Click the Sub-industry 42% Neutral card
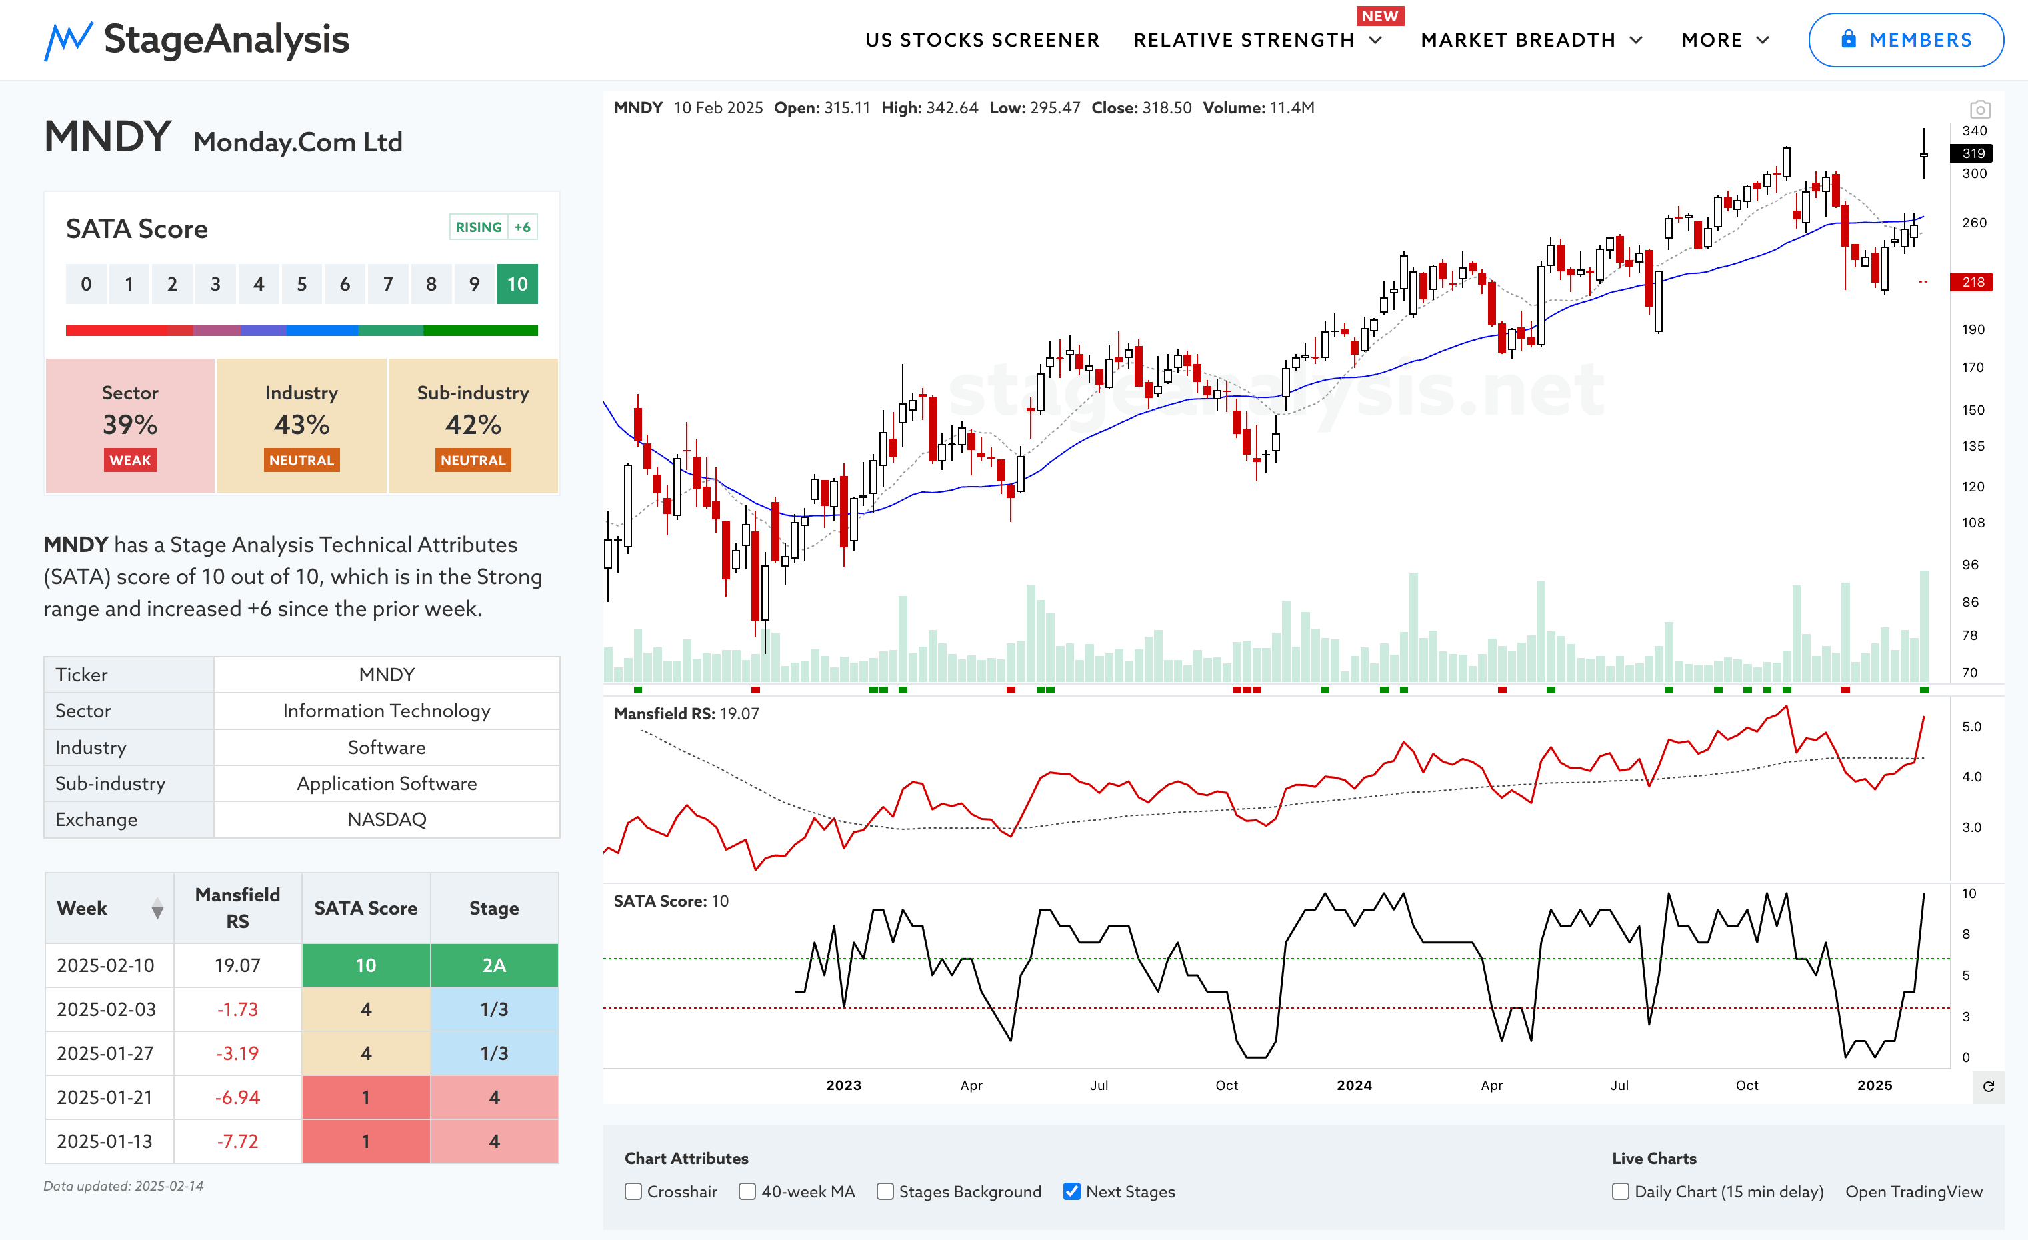Screen dimensions: 2028x1240 [x=473, y=425]
